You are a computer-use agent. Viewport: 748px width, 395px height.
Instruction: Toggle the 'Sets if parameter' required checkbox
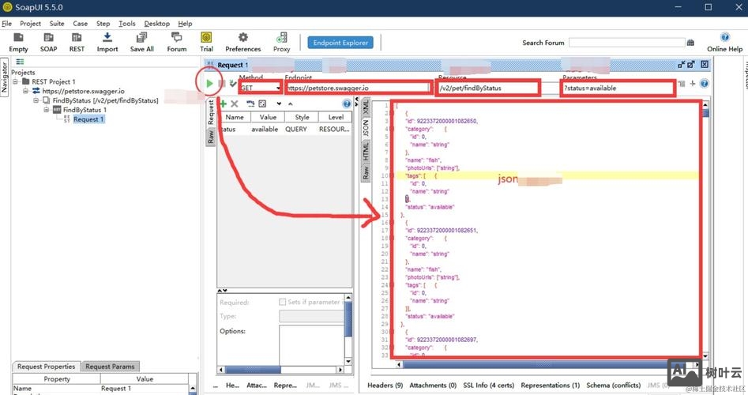point(283,302)
